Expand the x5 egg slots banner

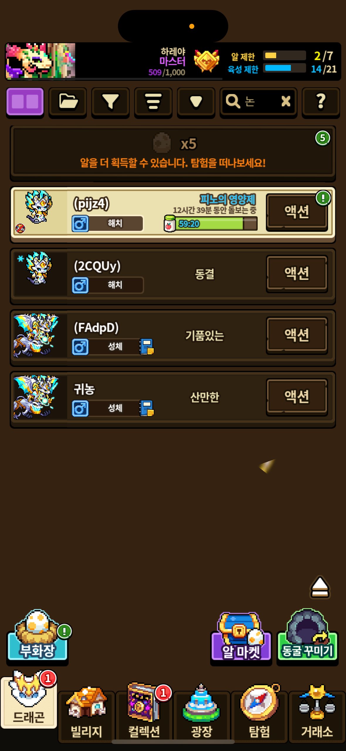(173, 152)
